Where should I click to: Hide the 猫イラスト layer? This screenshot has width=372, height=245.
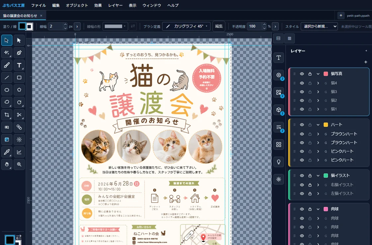[302, 176]
